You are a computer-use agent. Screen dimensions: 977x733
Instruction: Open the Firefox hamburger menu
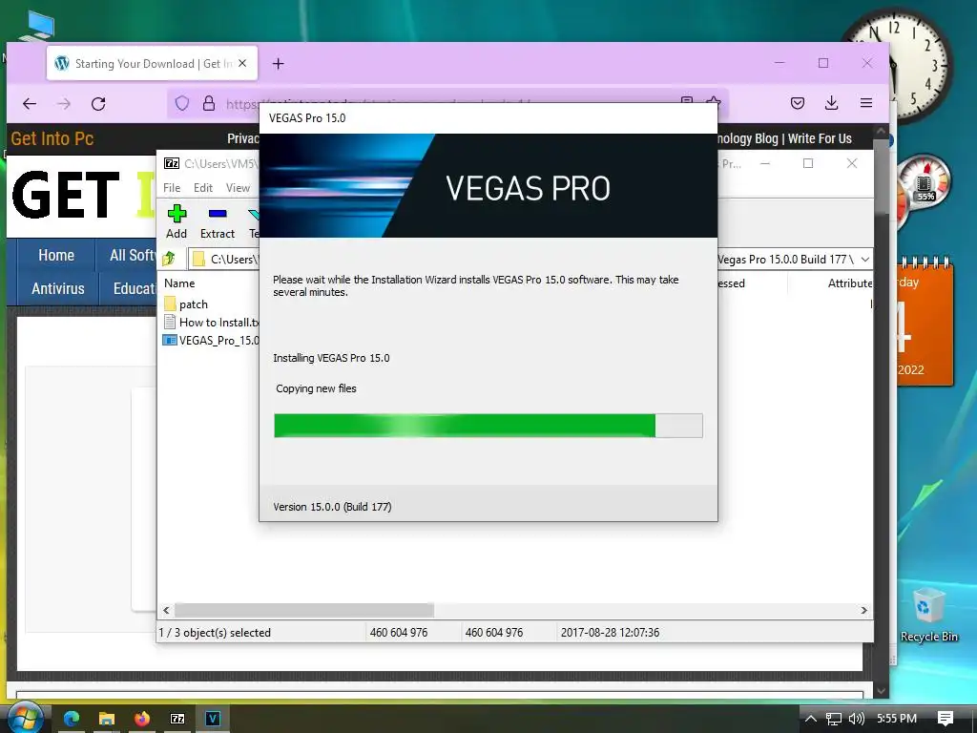(865, 103)
